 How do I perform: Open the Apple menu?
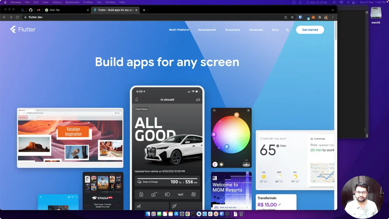tap(5, 2)
